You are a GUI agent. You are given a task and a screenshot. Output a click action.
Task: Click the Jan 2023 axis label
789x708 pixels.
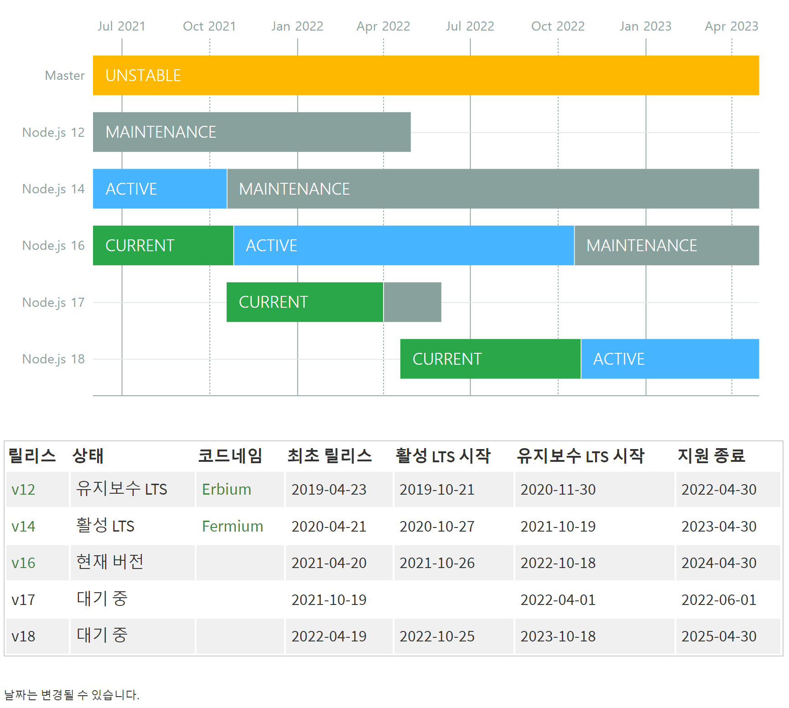[x=645, y=26]
